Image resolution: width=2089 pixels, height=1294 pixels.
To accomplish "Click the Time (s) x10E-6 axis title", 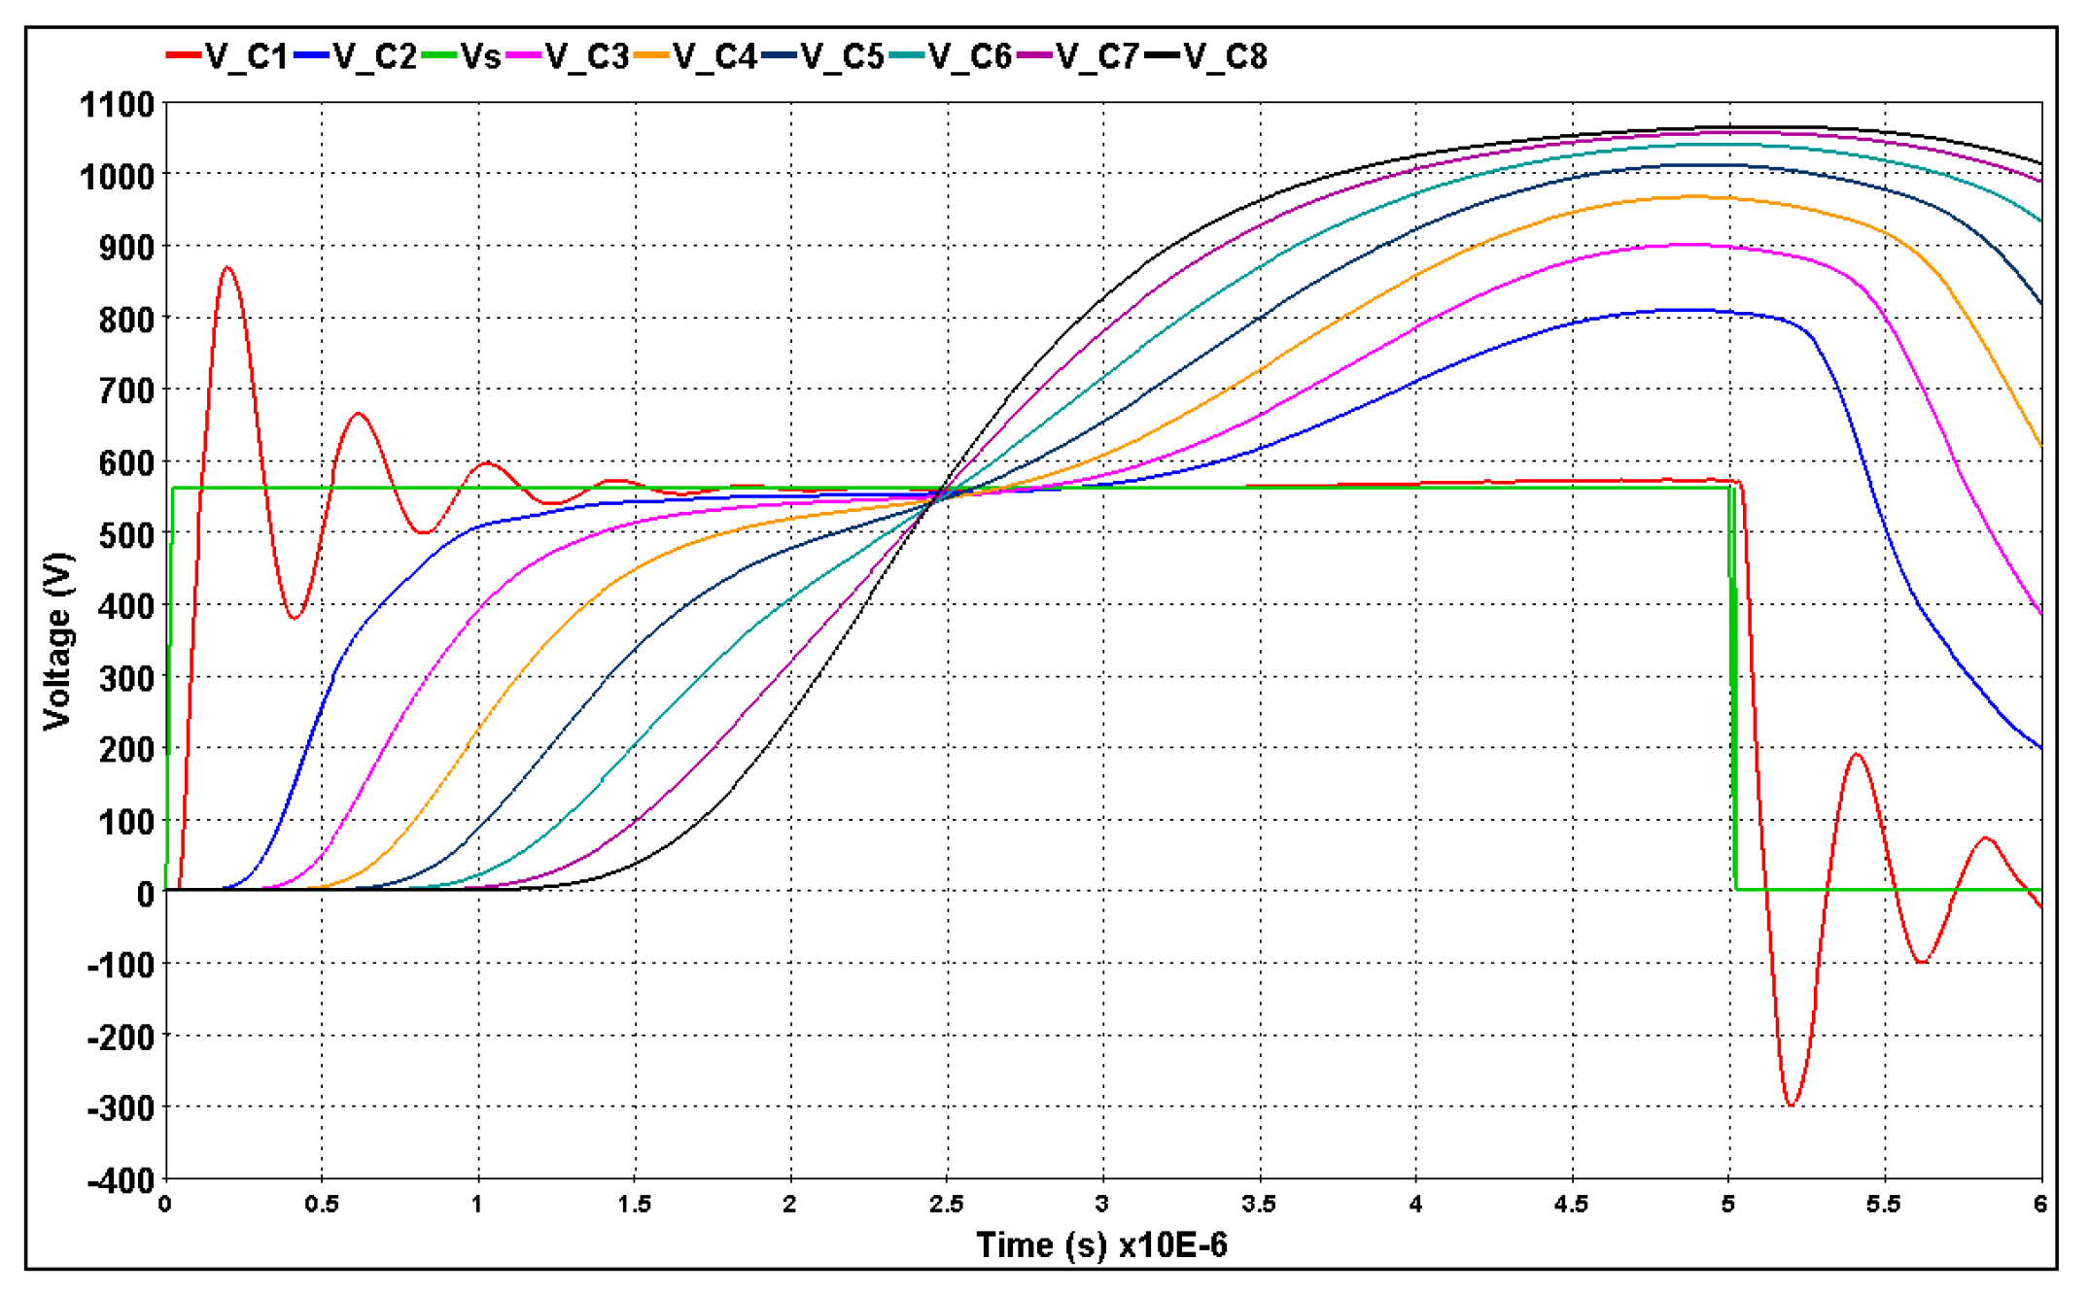I will pyautogui.click(x=1101, y=1244).
